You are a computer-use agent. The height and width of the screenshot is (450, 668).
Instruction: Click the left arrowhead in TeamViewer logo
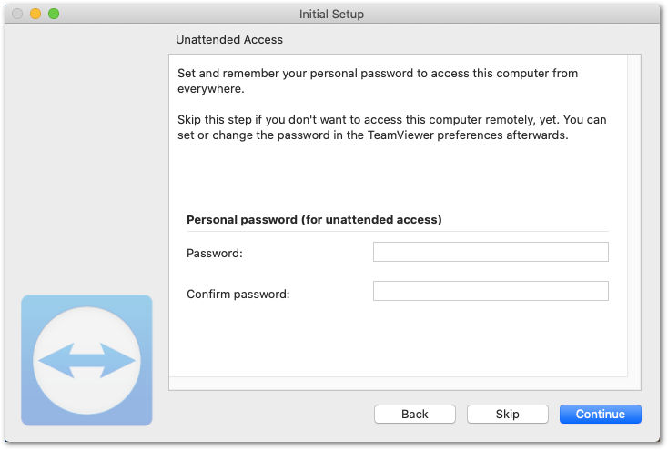pyautogui.click(x=56, y=361)
